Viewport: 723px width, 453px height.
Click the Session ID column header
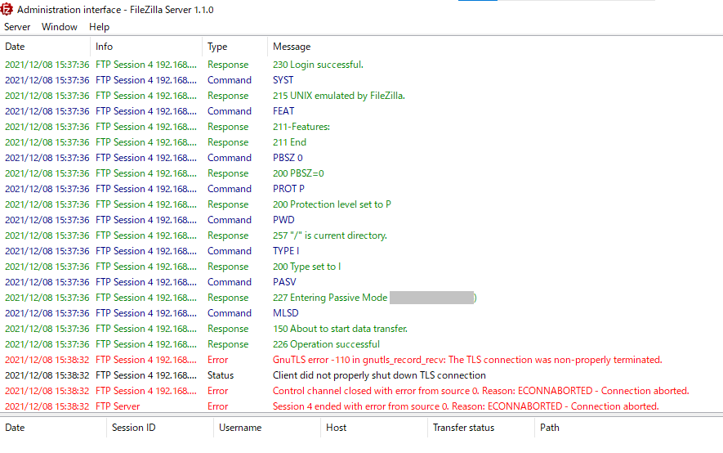click(x=160, y=428)
